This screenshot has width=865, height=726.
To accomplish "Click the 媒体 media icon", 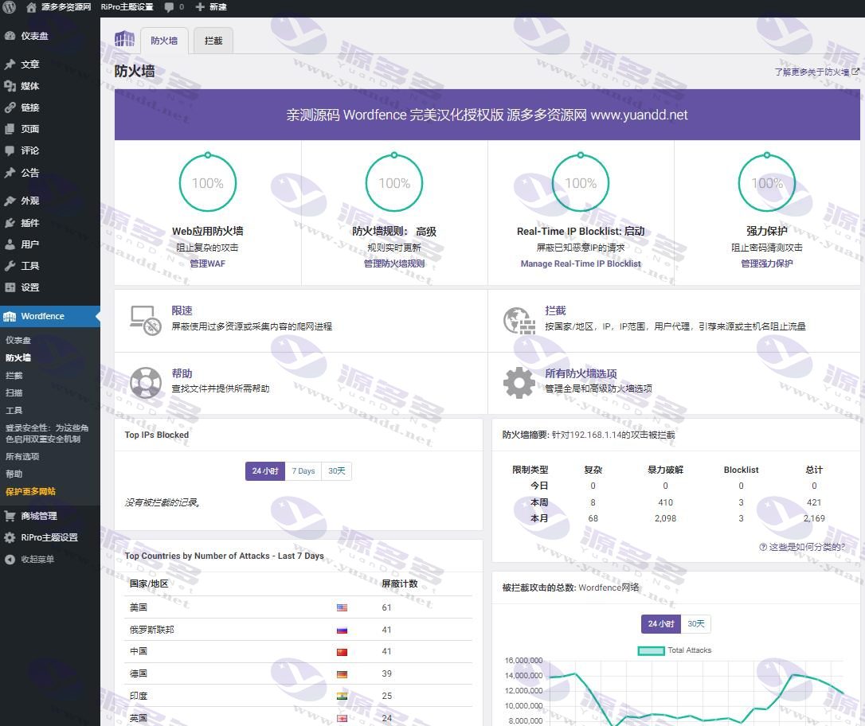I will 10,86.
